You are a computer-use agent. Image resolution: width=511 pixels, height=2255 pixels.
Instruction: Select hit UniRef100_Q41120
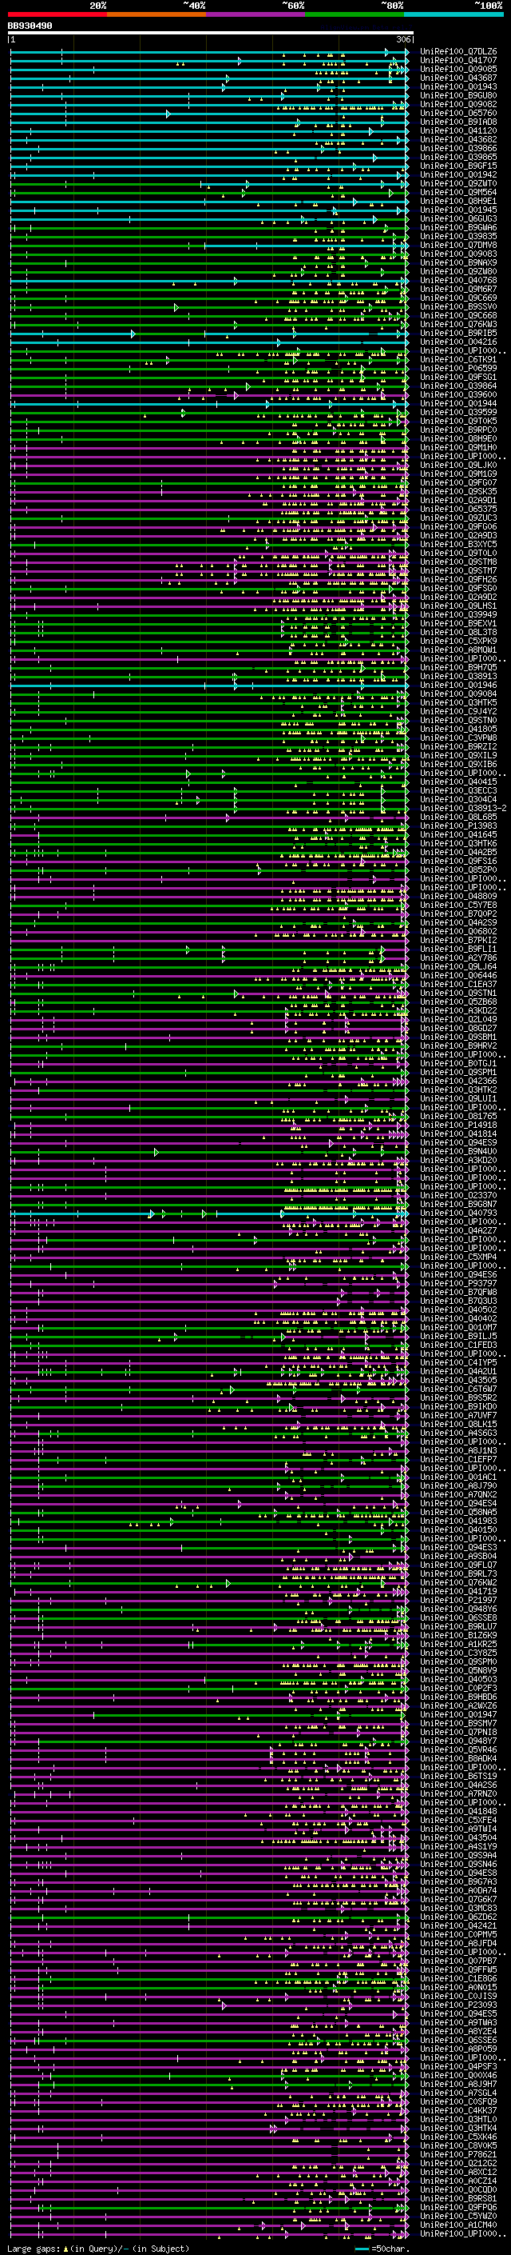[458, 130]
